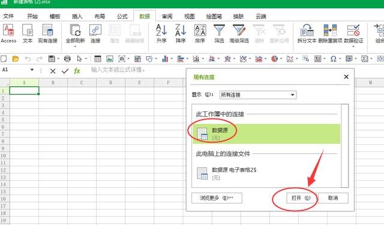
Task: Open the 排序 sort dialog
Action: coord(200,34)
